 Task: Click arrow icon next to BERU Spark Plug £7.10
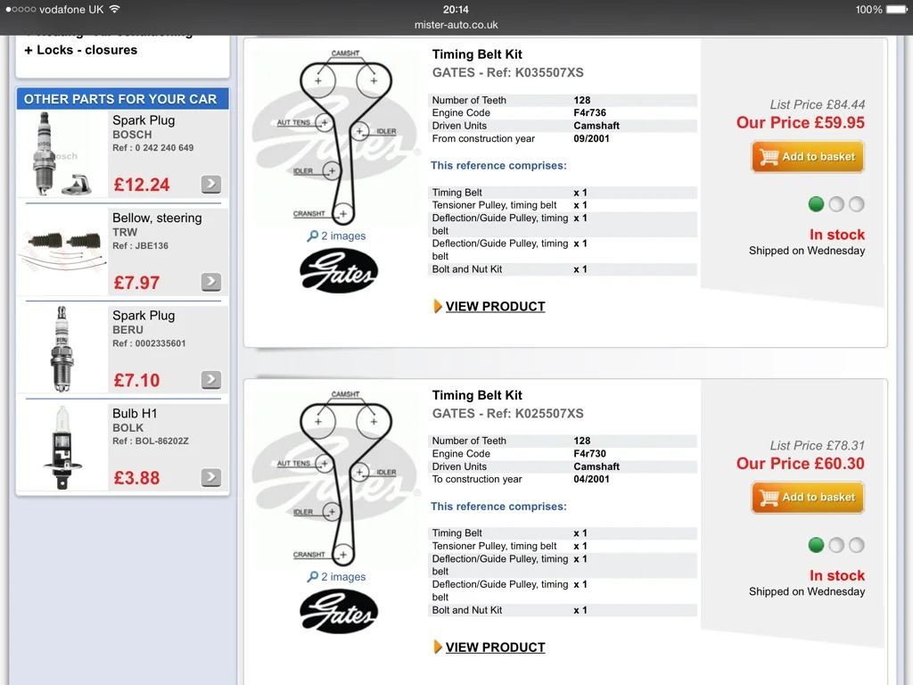pyautogui.click(x=210, y=380)
